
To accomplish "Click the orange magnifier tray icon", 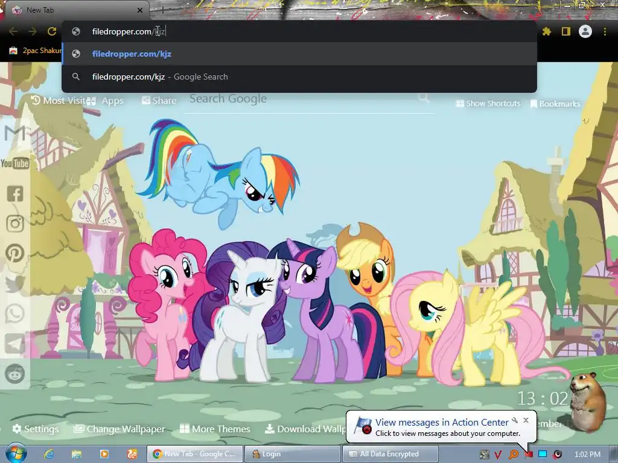I will pyautogui.click(x=513, y=455).
